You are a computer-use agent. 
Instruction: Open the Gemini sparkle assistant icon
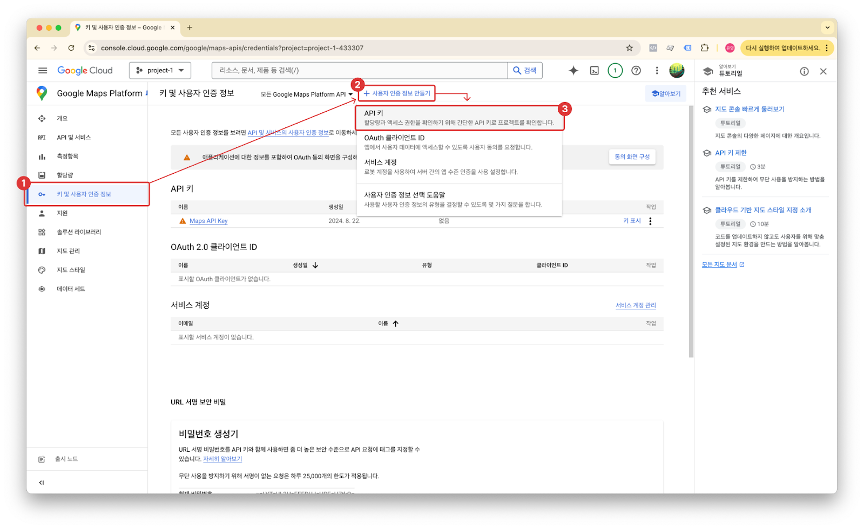pyautogui.click(x=573, y=70)
